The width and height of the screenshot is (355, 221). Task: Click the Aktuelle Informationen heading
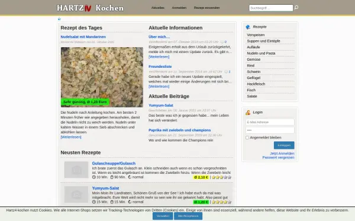pyautogui.click(x=176, y=28)
